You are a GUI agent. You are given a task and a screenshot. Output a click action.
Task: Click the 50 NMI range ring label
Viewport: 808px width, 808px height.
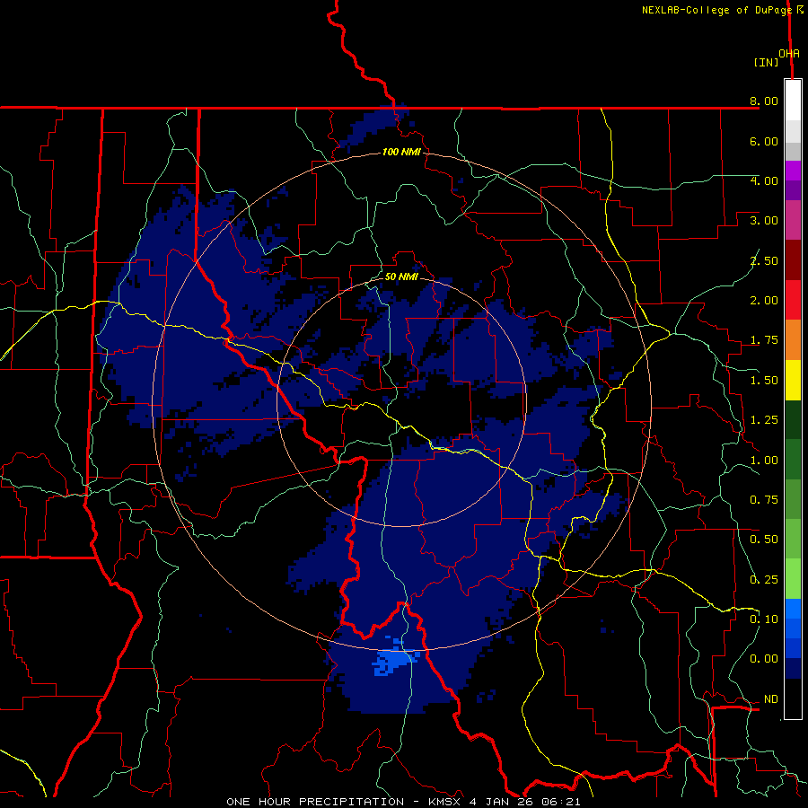click(401, 277)
